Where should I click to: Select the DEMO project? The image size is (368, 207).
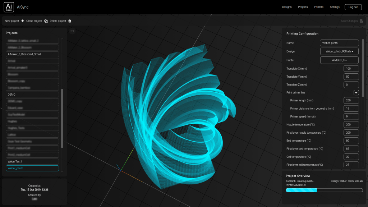click(x=32, y=95)
